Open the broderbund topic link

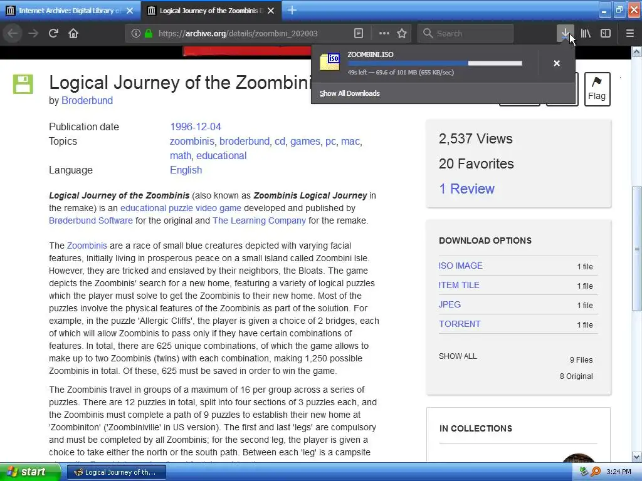pos(245,141)
